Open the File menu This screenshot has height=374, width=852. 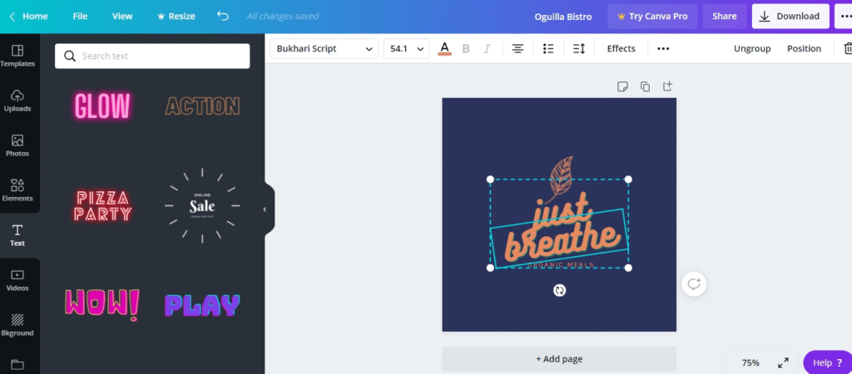click(x=80, y=16)
